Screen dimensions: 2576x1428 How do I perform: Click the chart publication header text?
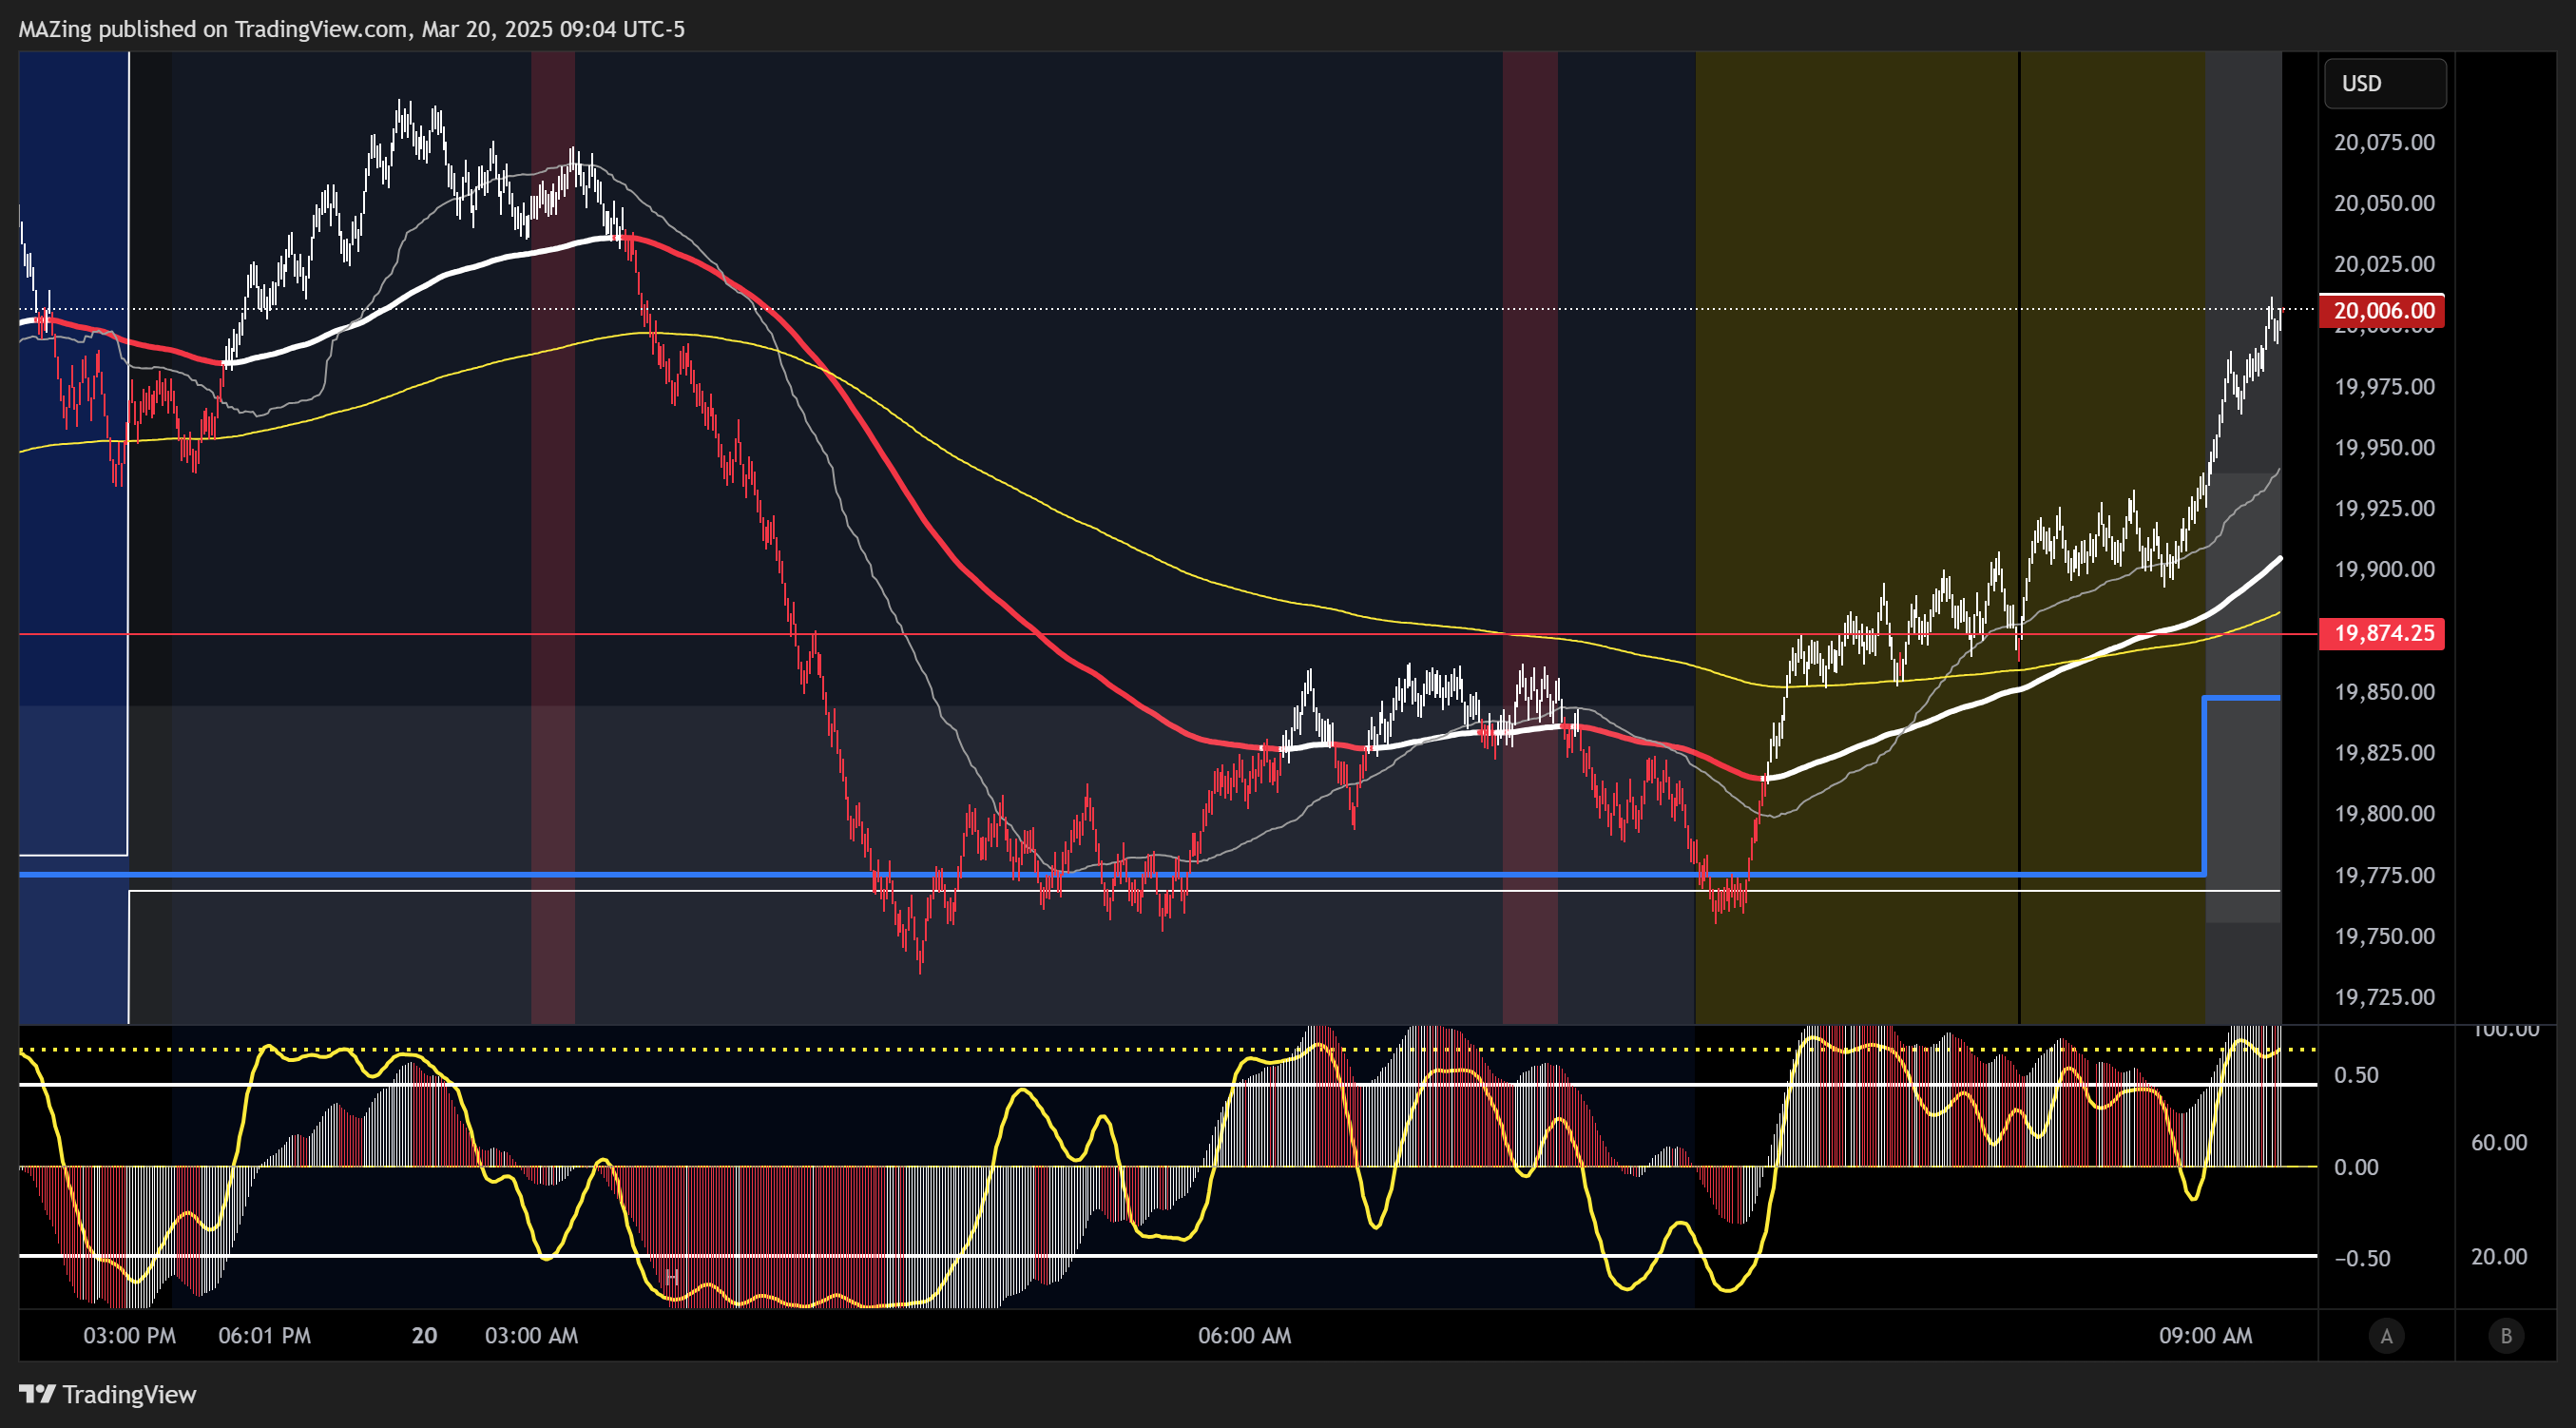pos(351,29)
